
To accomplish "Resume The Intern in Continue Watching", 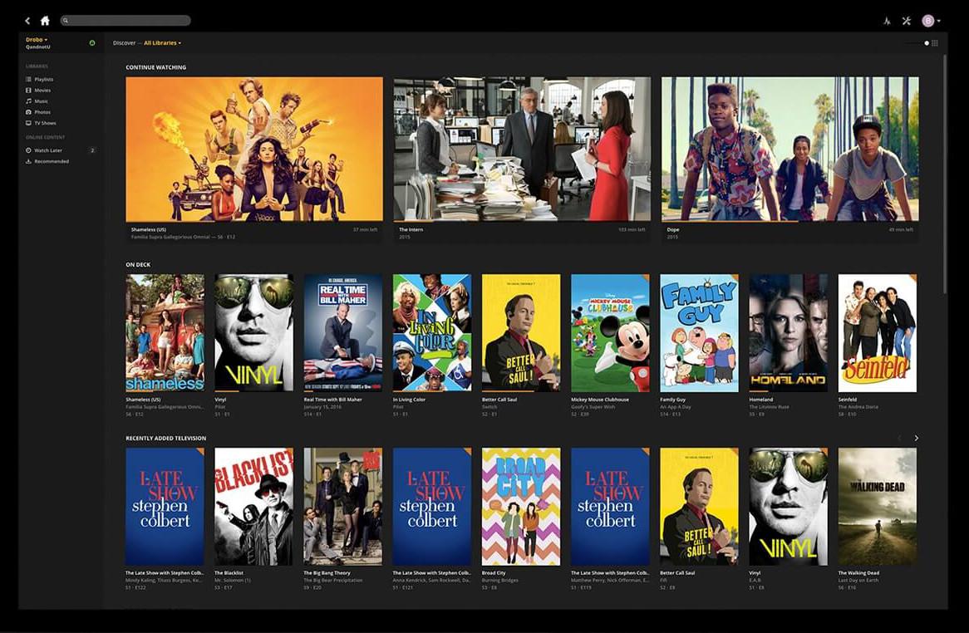I will pos(522,150).
